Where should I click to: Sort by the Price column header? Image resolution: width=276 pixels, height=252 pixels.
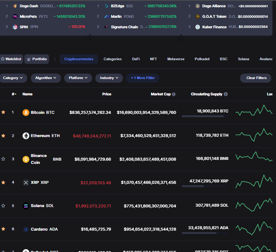[107, 94]
